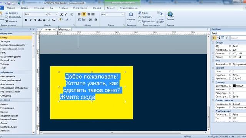Justify the text alignment
The image size is (246, 138).
tap(93, 15)
